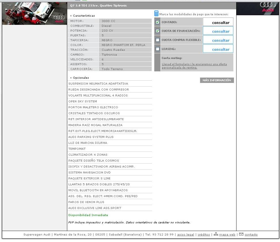Screen dimensions: 280x242
Task: Click the sitemap icon next to mapa web
Action: (x=216, y=234)
